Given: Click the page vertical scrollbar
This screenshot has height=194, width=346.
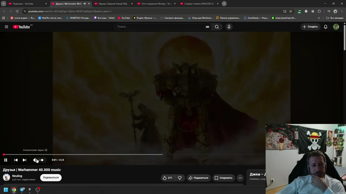Looking at the screenshot, I should pyautogui.click(x=345, y=38).
